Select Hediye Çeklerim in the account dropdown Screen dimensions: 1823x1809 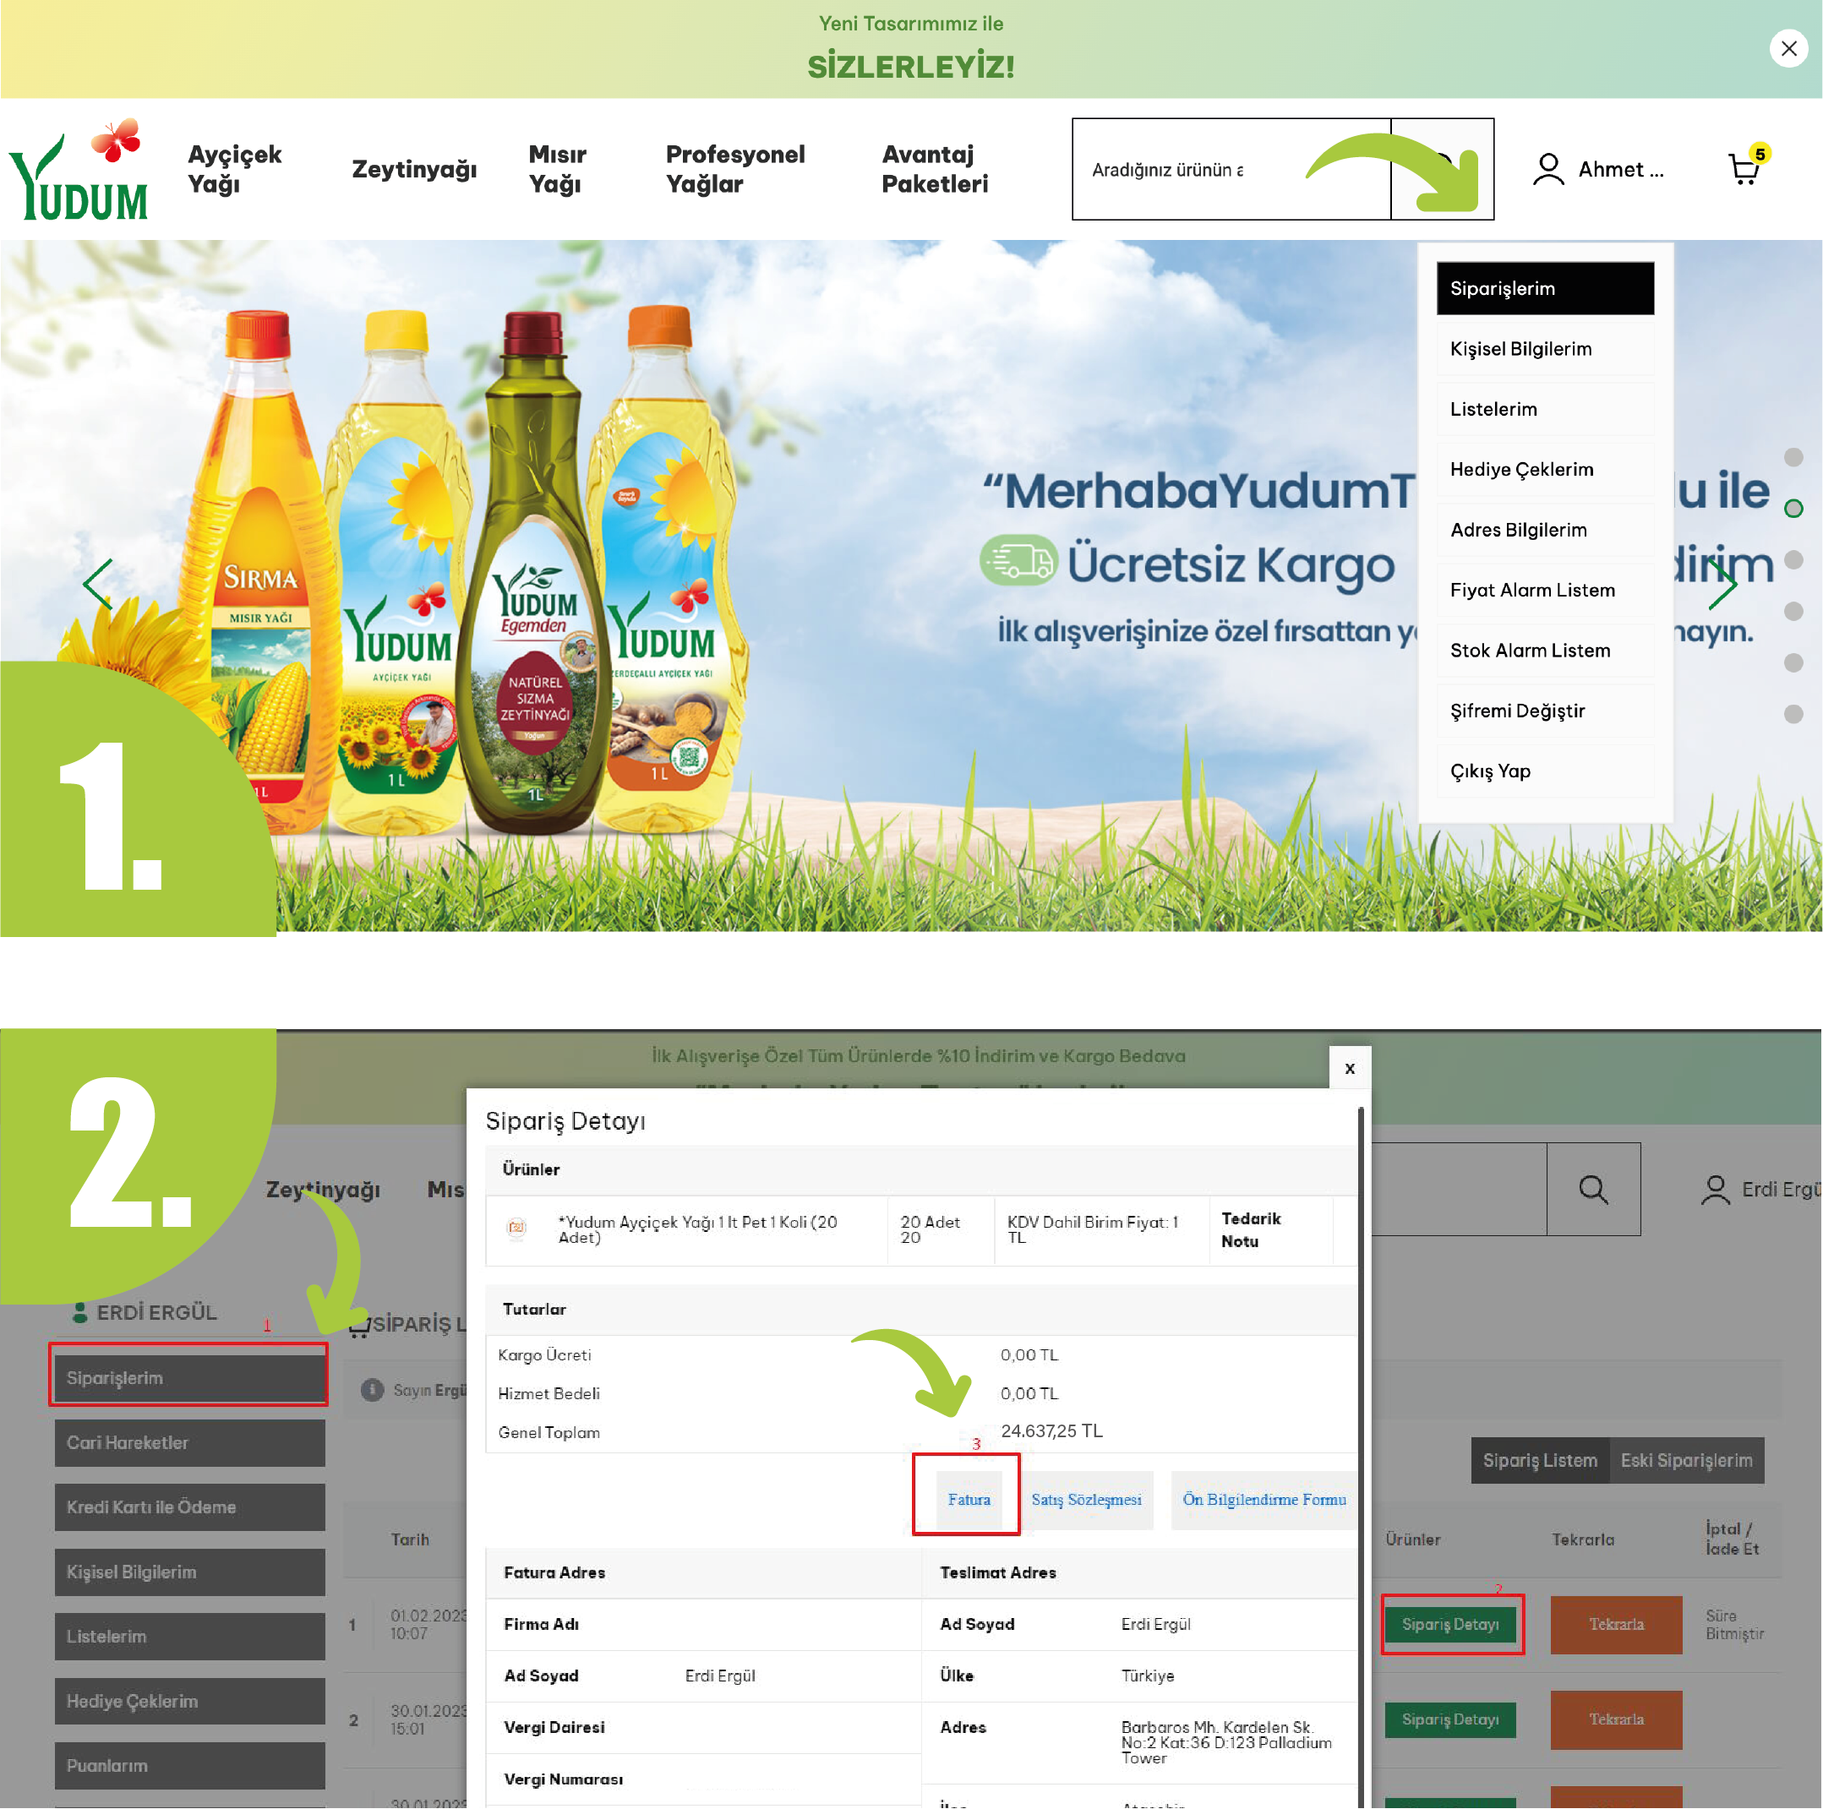tap(1545, 470)
